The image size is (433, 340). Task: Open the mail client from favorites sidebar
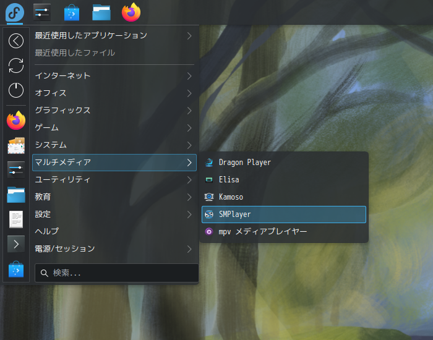click(16, 145)
